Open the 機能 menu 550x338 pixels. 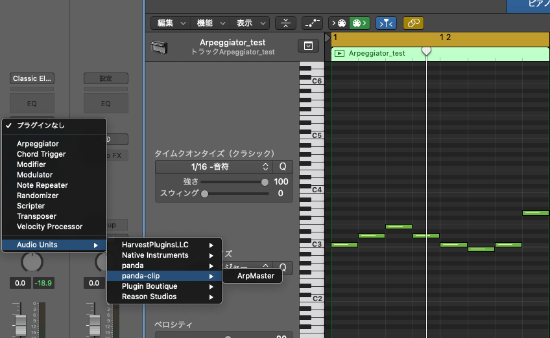point(210,23)
